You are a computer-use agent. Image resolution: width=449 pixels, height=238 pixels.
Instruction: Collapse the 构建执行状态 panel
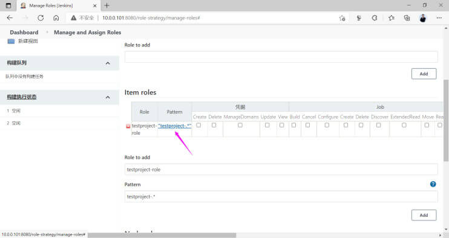pos(108,97)
